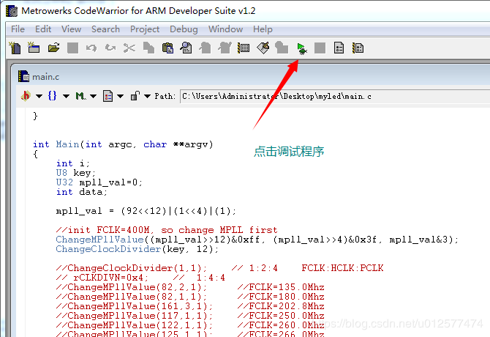The height and width of the screenshot is (337, 490).
Task: Click the Undo toolbar arrow
Action: coord(91,48)
